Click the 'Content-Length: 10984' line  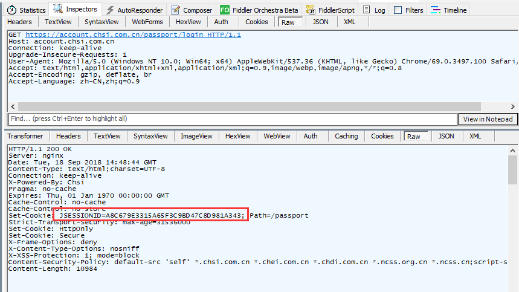pos(53,268)
